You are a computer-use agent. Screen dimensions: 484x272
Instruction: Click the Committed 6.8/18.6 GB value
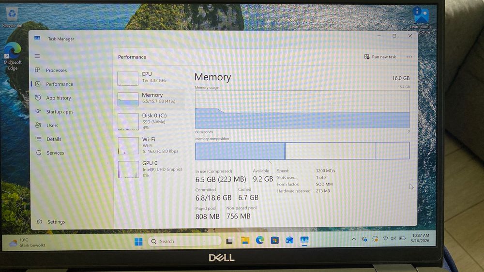pos(213,198)
